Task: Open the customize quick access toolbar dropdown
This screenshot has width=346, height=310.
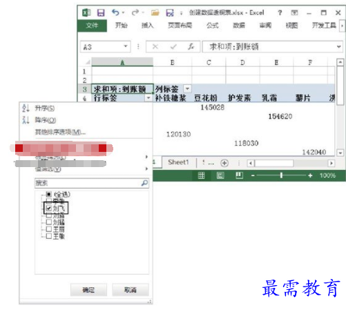Action: (x=181, y=13)
